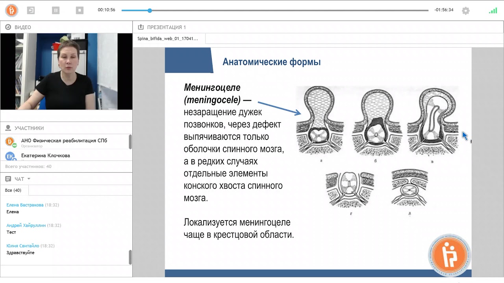Stop the recording playback
Screen dimensions: 504x283
coord(80,10)
